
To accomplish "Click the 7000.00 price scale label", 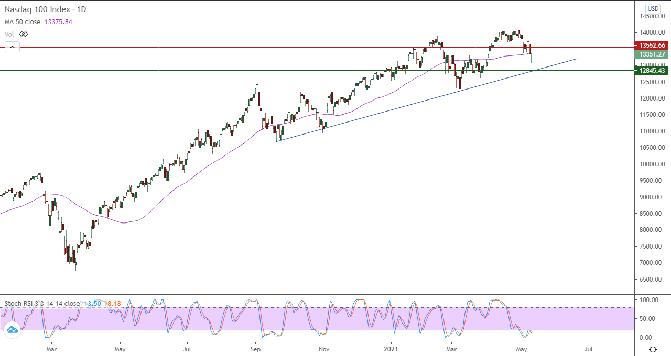I will [x=651, y=263].
